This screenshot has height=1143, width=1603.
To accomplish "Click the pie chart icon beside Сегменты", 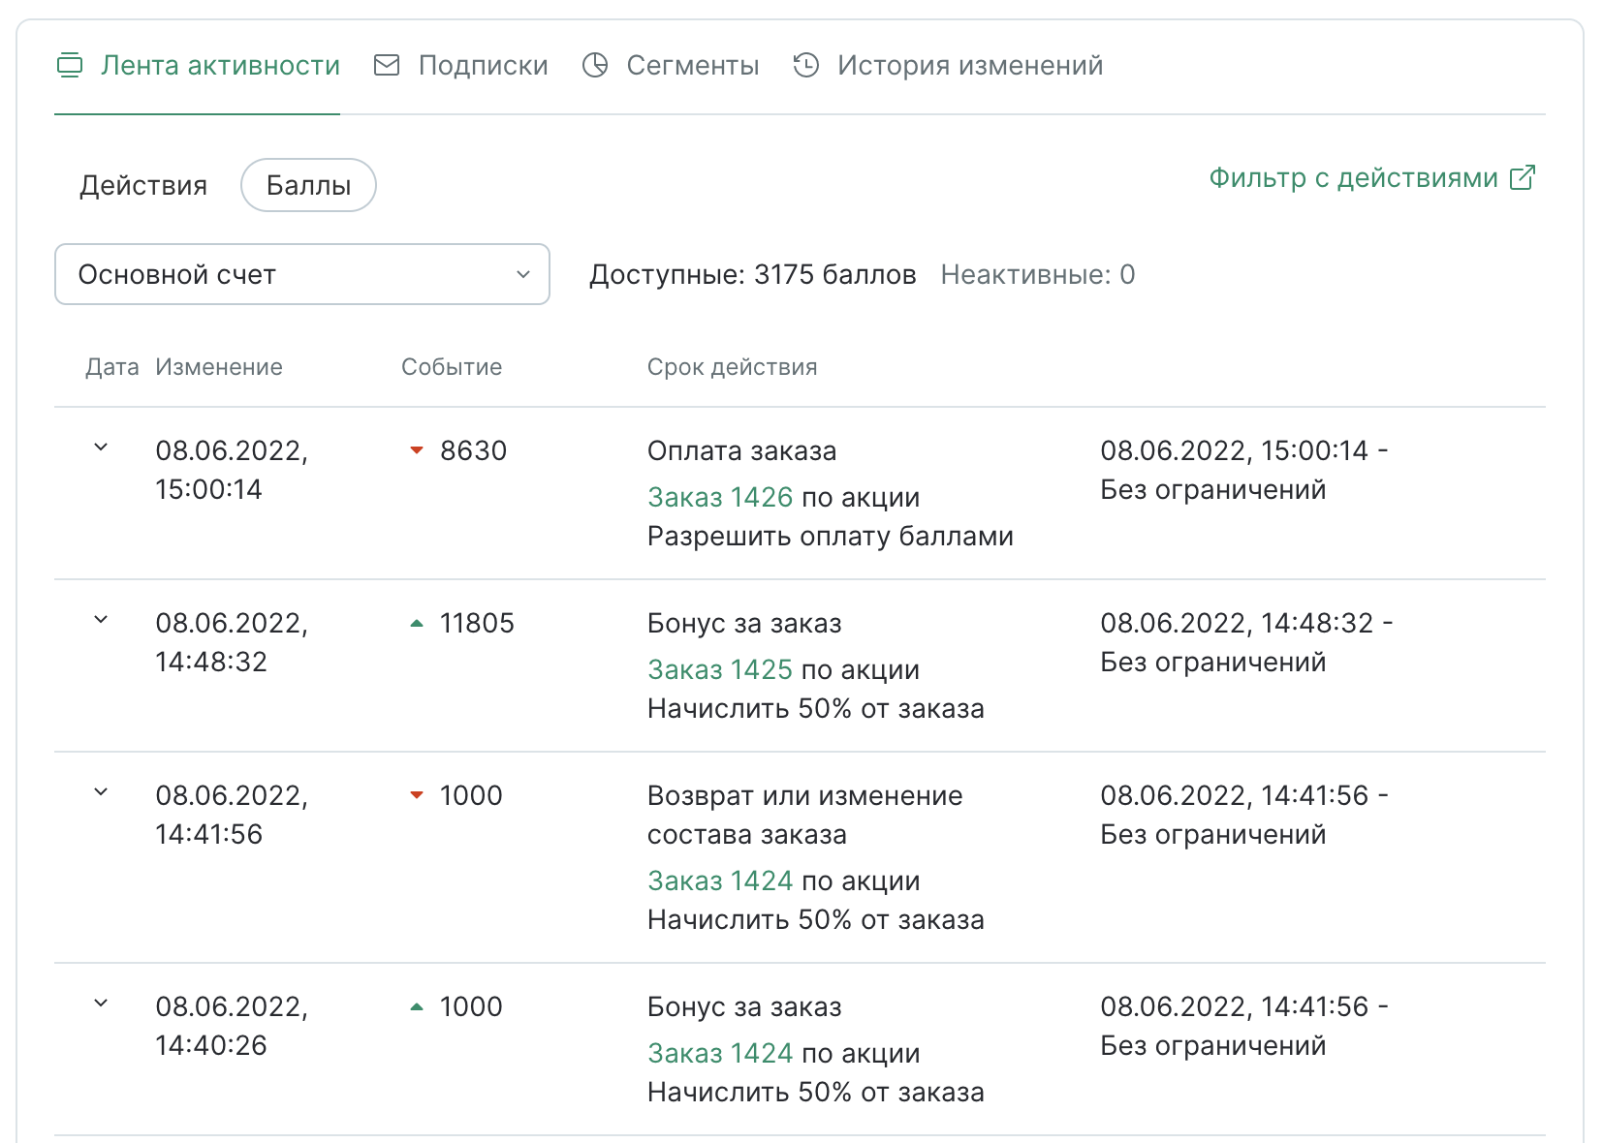I will click(x=595, y=65).
